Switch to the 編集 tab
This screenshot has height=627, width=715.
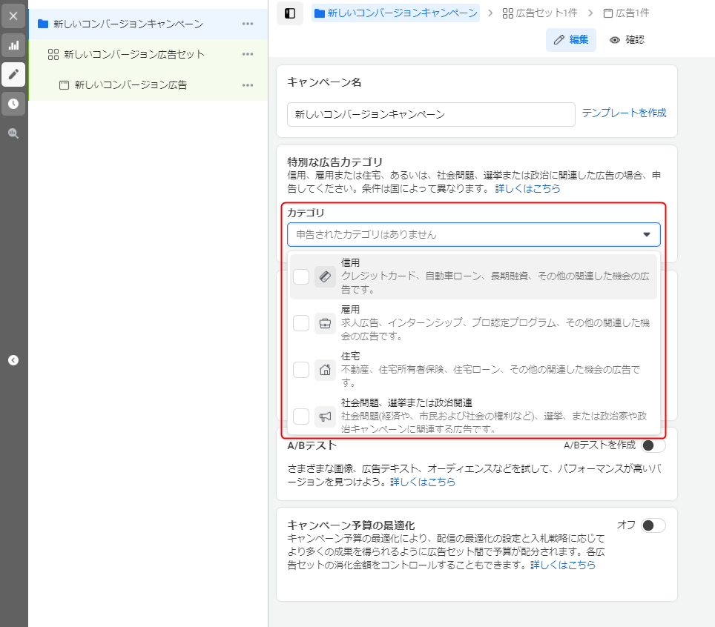[570, 40]
